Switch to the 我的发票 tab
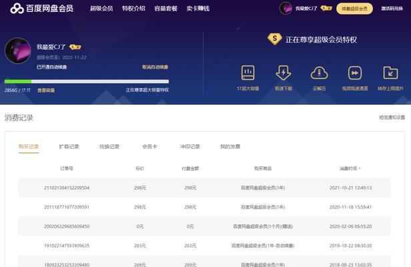Screen dimensions: 411x267 click(230, 147)
